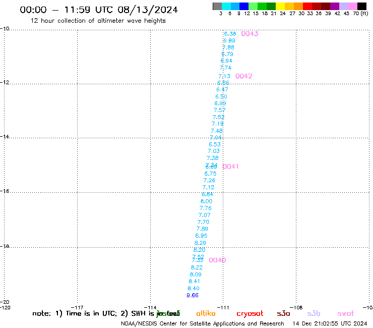Pick the yellow 24 ft legend swatch
373x328 pixels.
tap(280, 6)
